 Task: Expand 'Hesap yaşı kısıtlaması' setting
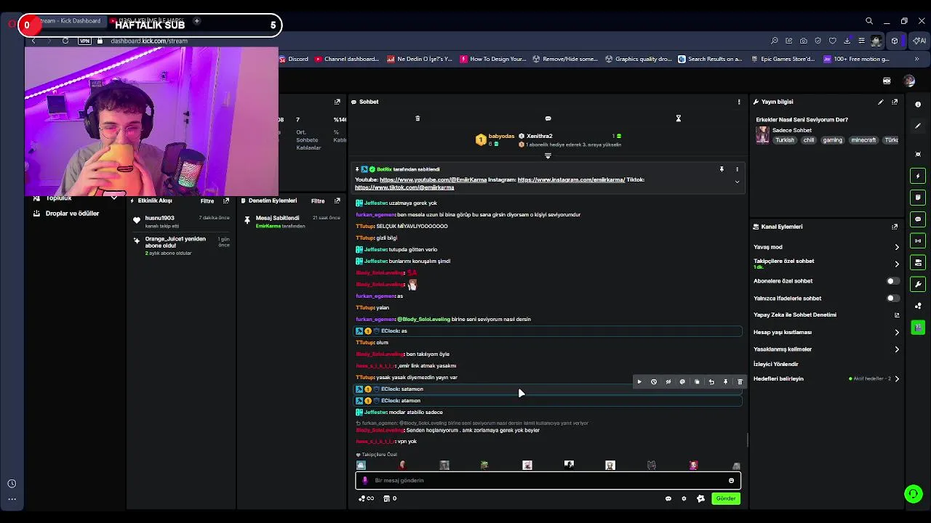(897, 332)
